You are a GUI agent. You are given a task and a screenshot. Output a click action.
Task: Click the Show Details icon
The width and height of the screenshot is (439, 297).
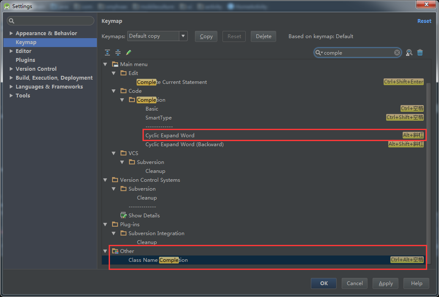coord(123,215)
